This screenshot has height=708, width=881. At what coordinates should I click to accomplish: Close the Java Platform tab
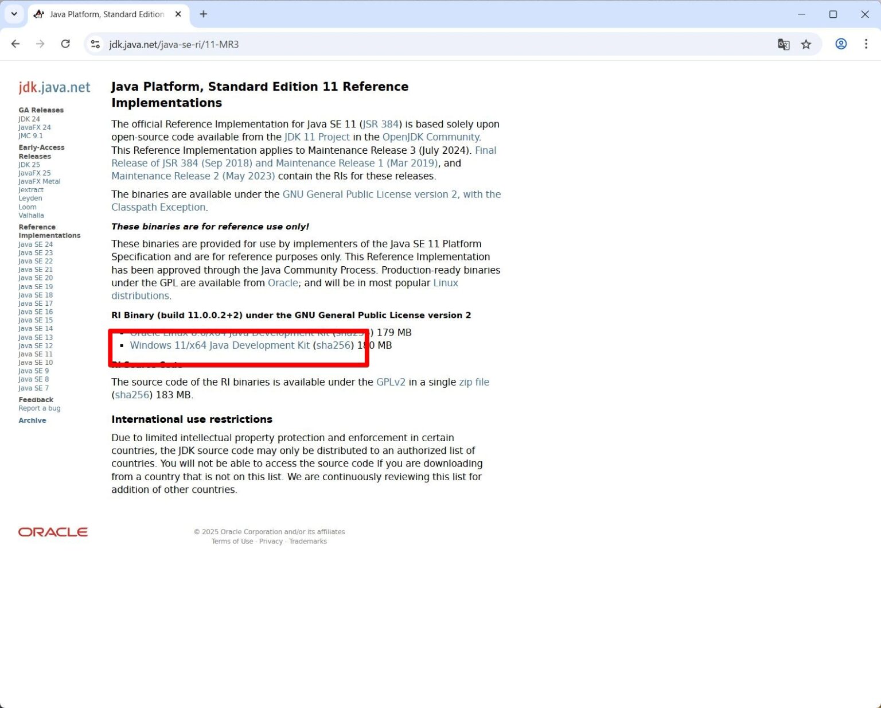tap(178, 14)
